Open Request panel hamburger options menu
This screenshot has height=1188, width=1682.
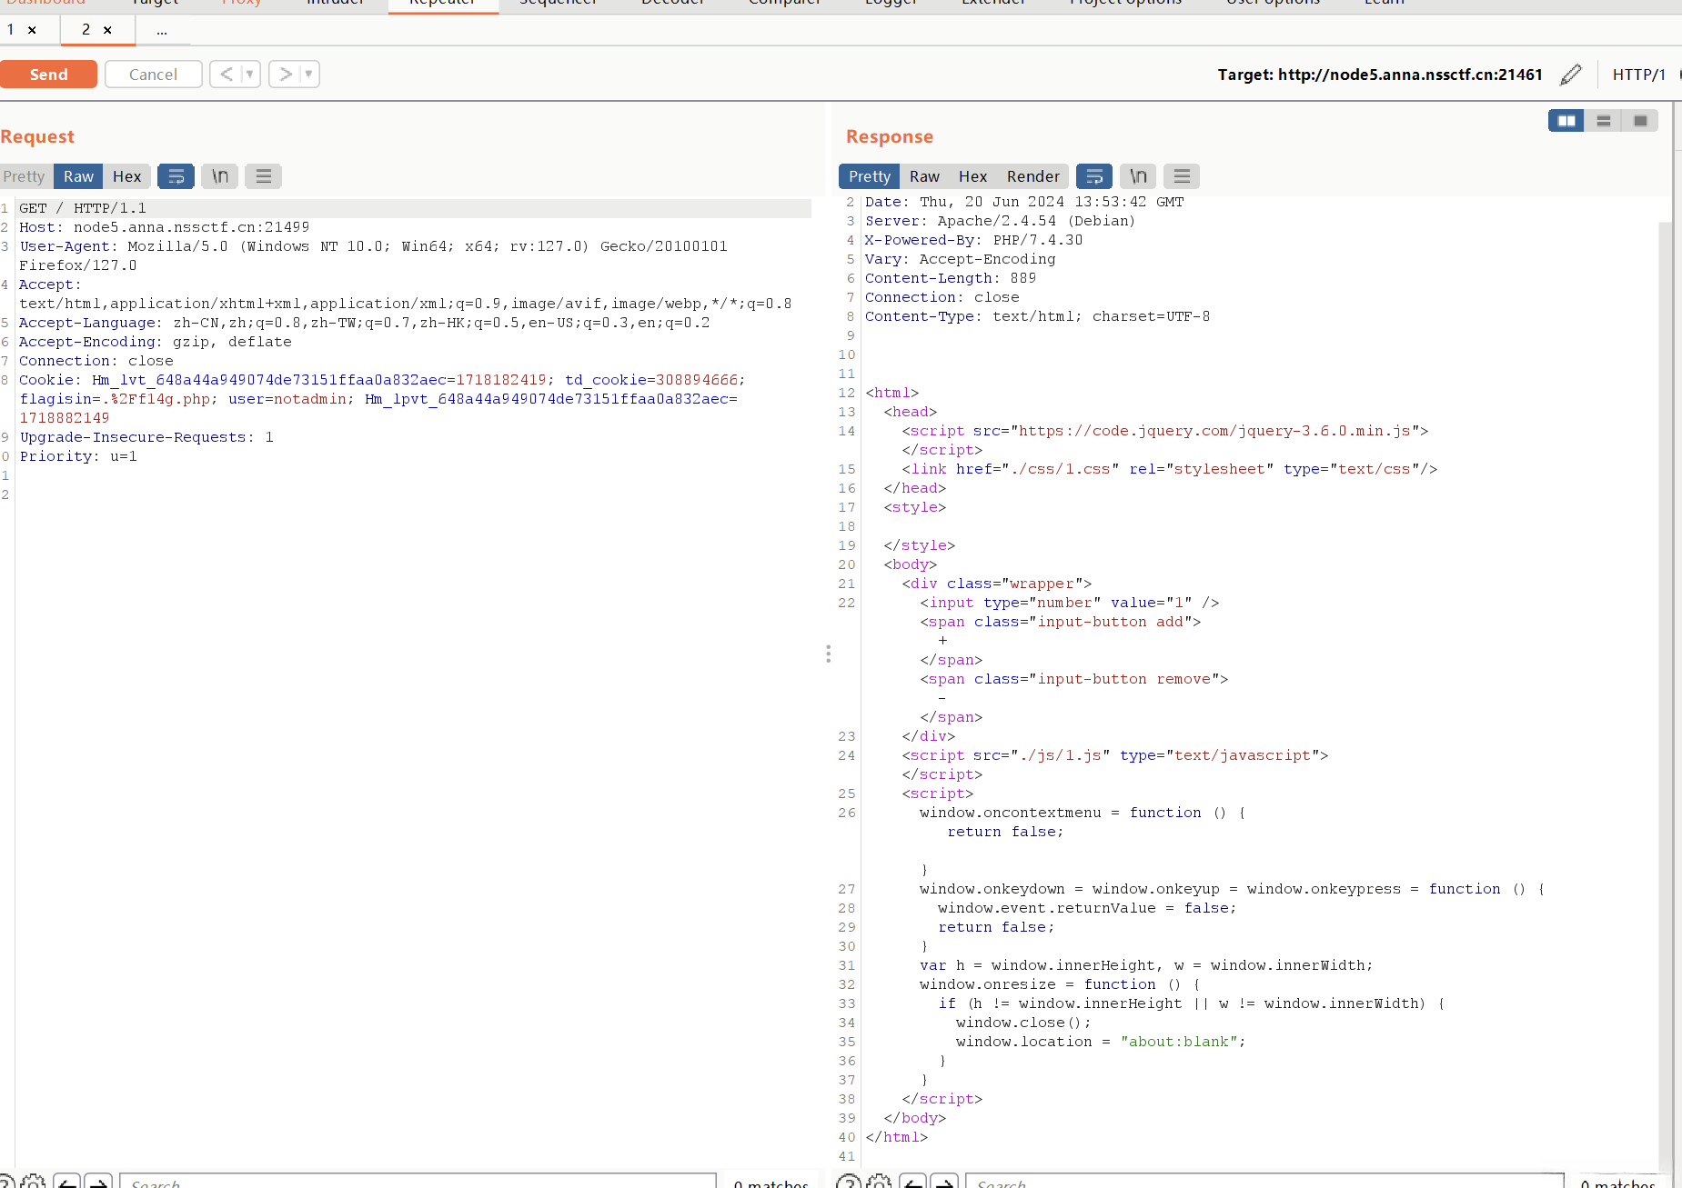(263, 176)
